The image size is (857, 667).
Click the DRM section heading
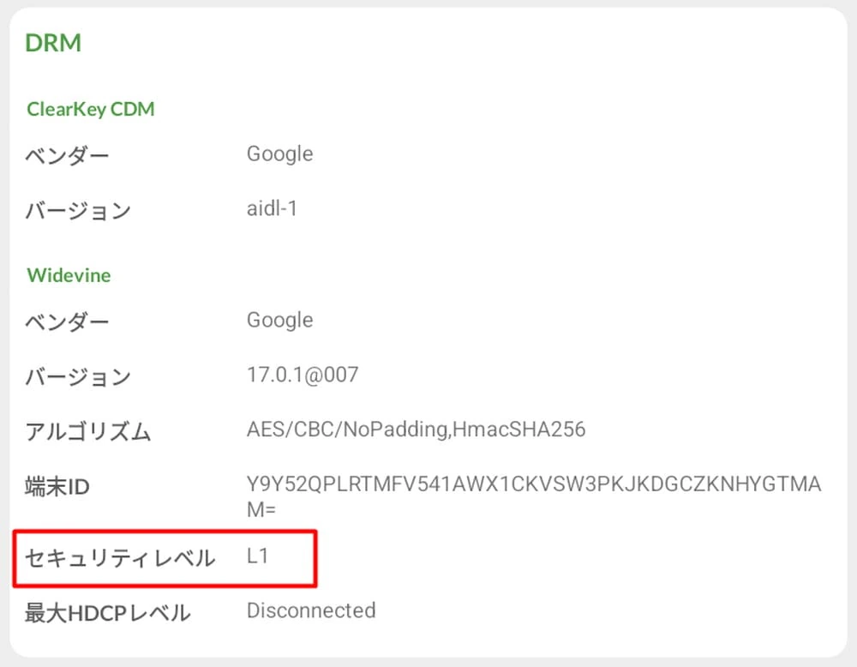53,43
